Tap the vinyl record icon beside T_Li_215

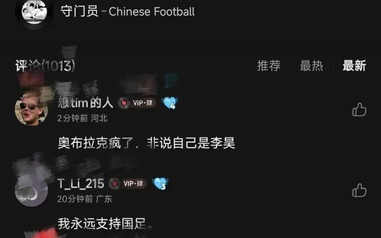115,183
